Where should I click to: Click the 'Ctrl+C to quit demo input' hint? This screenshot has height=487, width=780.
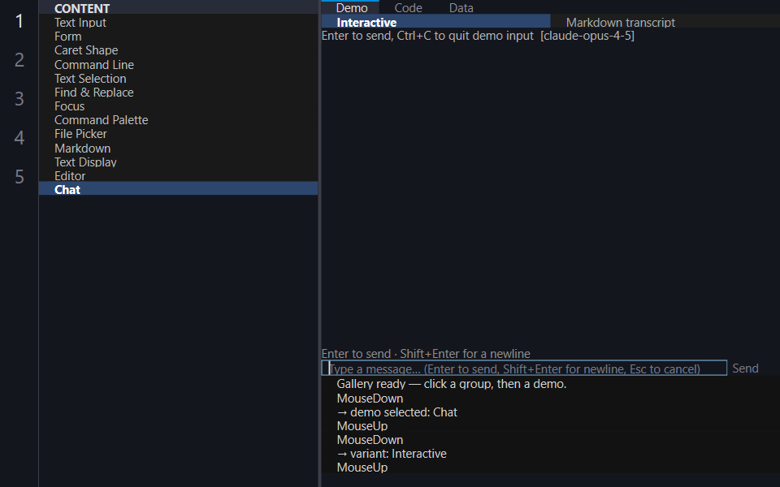pyautogui.click(x=465, y=36)
